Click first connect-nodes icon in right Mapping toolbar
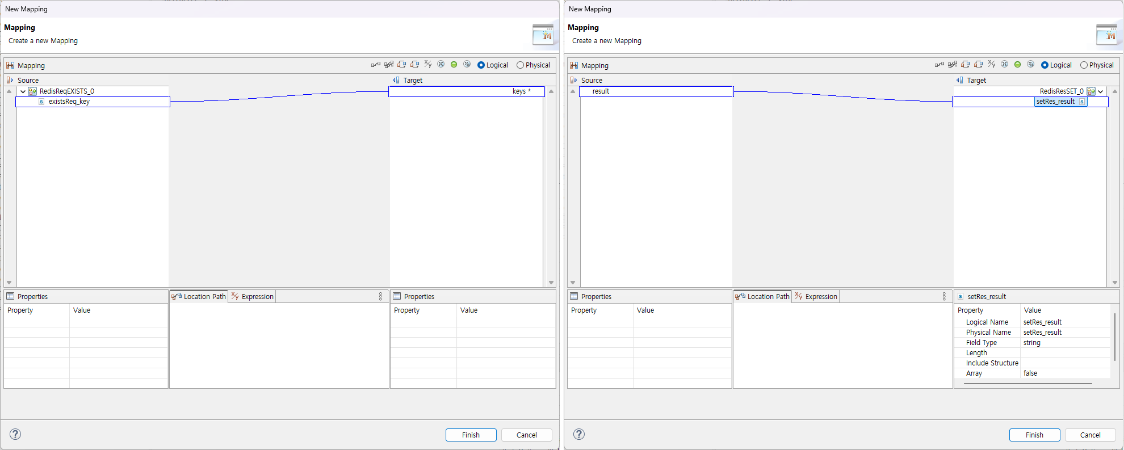1124x450 pixels. (x=939, y=65)
